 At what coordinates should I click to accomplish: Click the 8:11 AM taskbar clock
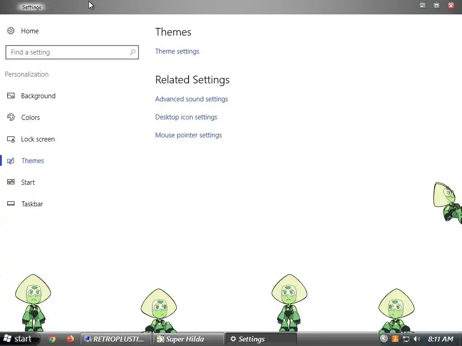[x=440, y=339]
